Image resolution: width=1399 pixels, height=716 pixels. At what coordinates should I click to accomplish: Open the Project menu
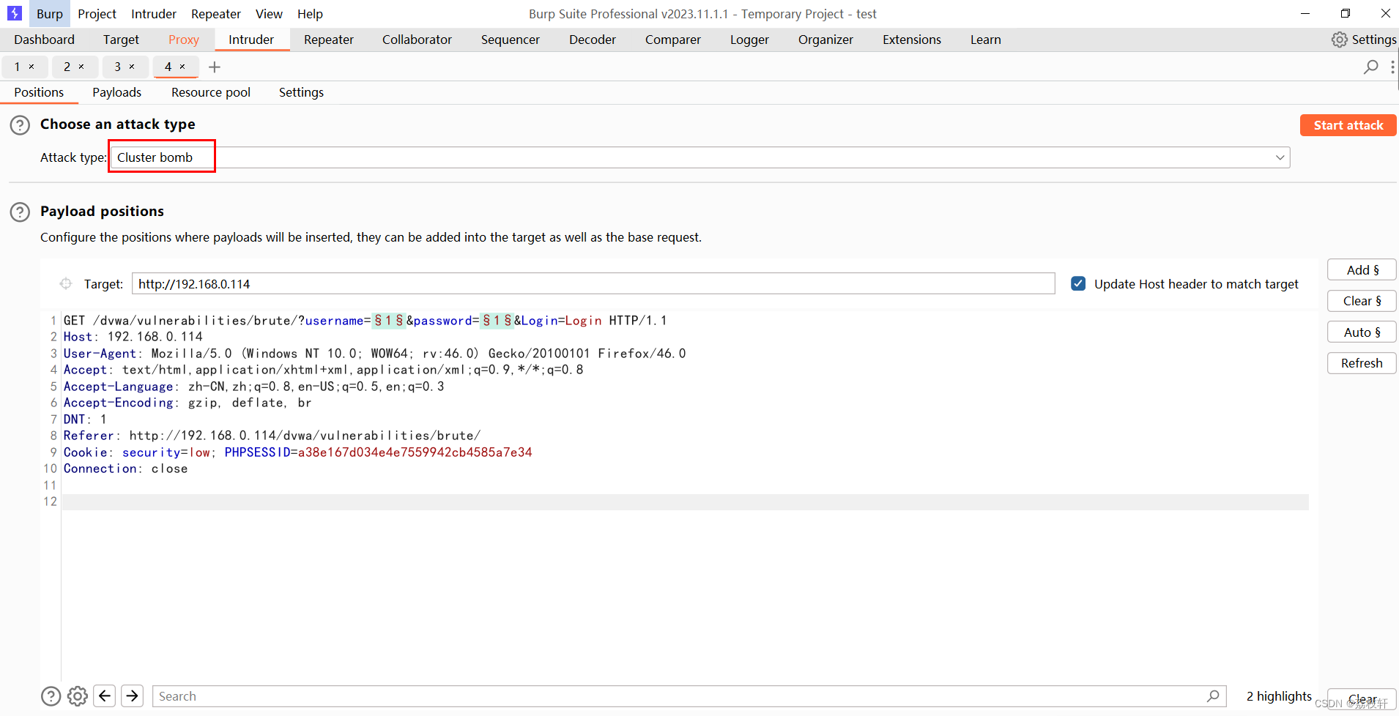(97, 14)
